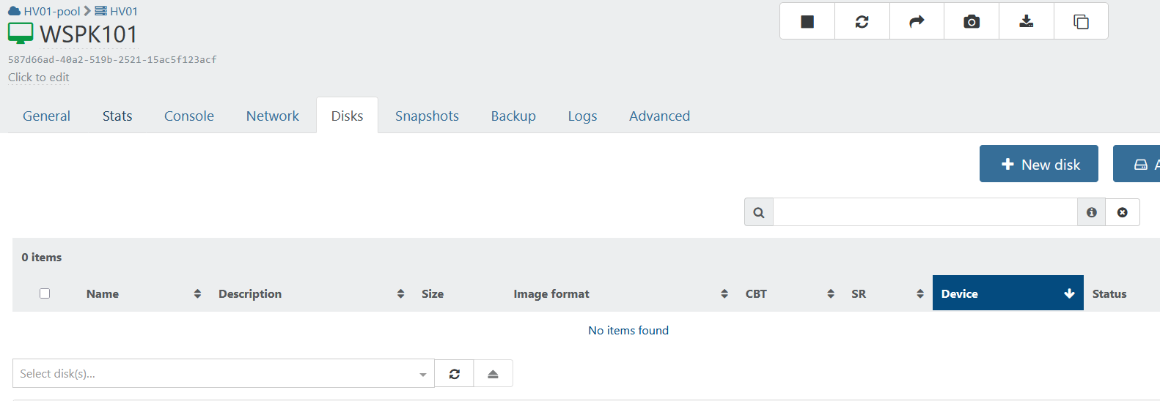1160x401 pixels.
Task: Click the Reboot VM refresh icon
Action: 862,21
